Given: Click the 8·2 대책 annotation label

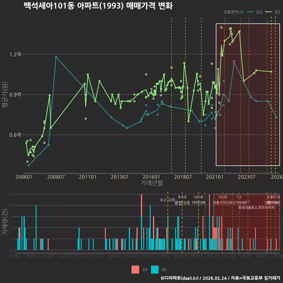Looking at the screenshot, I should pos(168,200).
